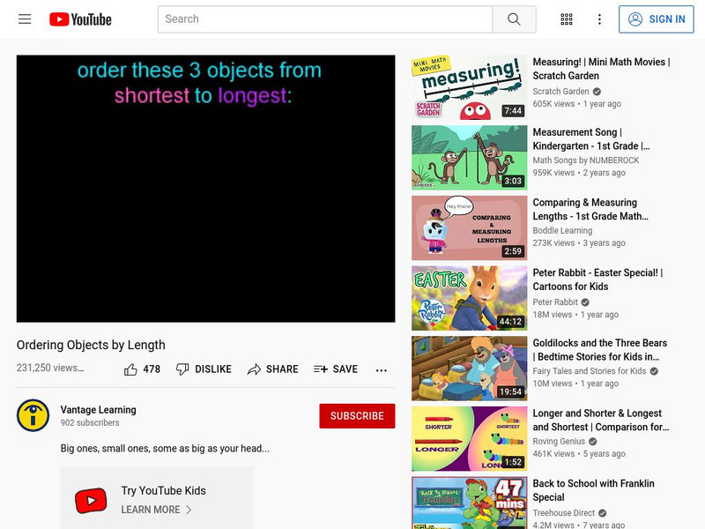Visit the Boddle Learning channel name
705x529 pixels.
pyautogui.click(x=562, y=230)
